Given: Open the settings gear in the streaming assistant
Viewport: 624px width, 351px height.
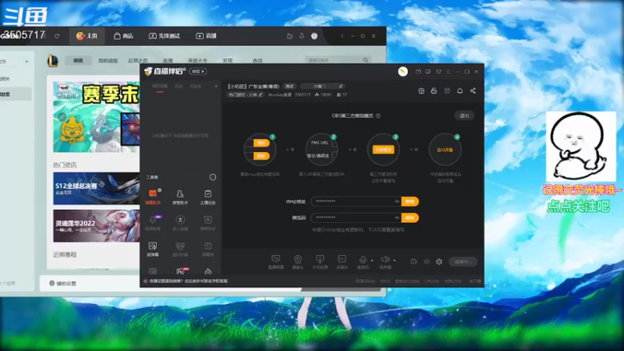Looking at the screenshot, I should click(x=439, y=261).
